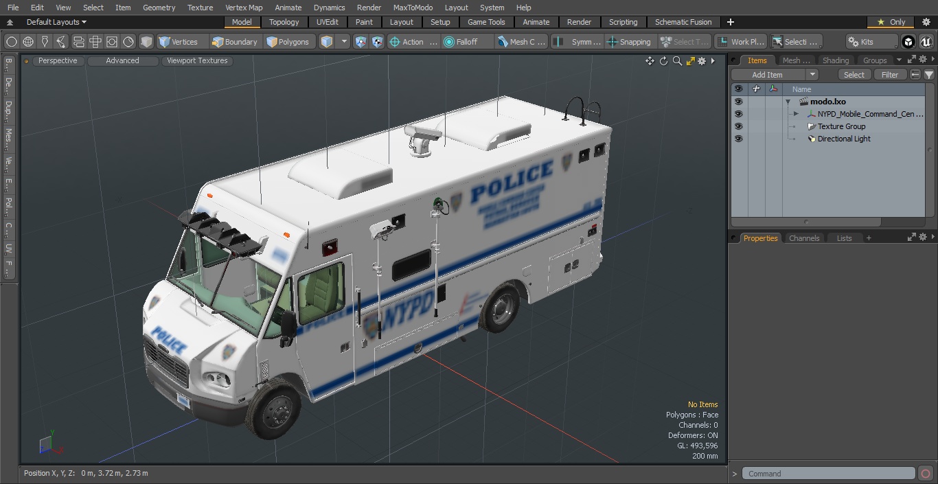Click the Viewport Textures button
938x484 pixels.
pyautogui.click(x=197, y=60)
